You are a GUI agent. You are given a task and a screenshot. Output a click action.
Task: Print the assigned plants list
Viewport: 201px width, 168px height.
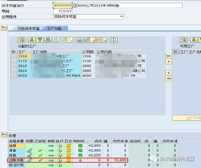[80, 40]
